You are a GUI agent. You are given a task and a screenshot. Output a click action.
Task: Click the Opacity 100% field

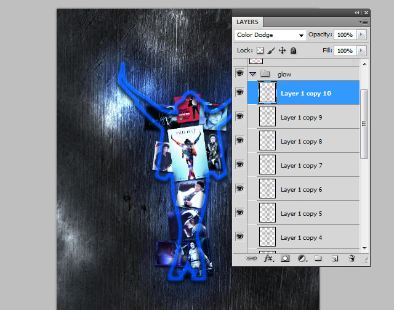[x=345, y=35]
